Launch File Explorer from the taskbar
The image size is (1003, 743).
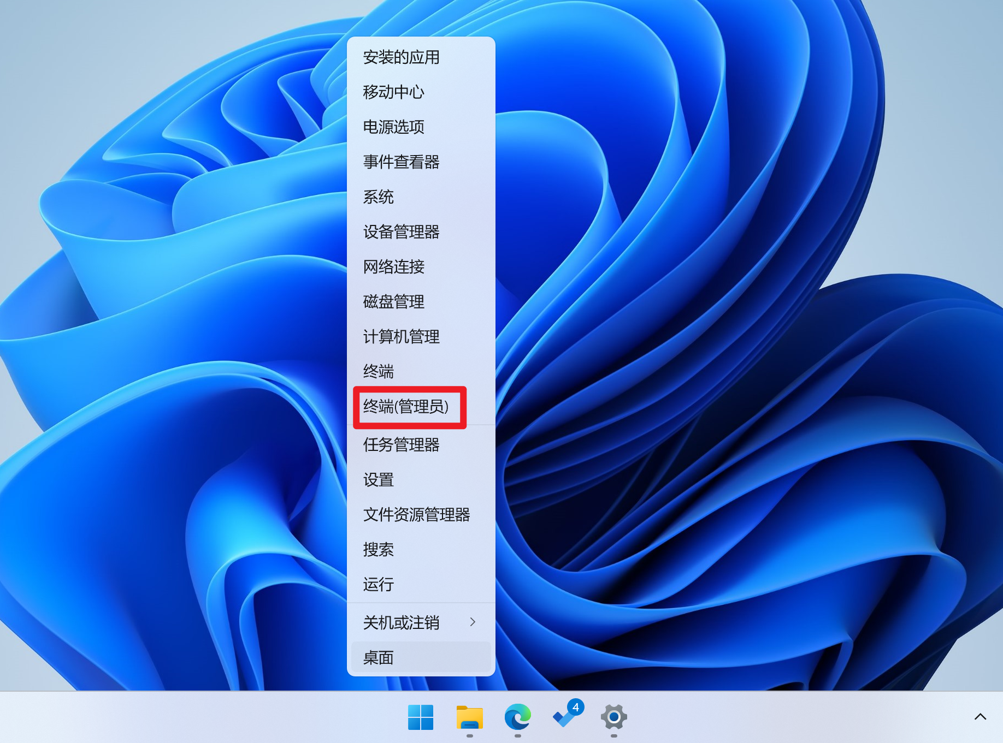(468, 718)
